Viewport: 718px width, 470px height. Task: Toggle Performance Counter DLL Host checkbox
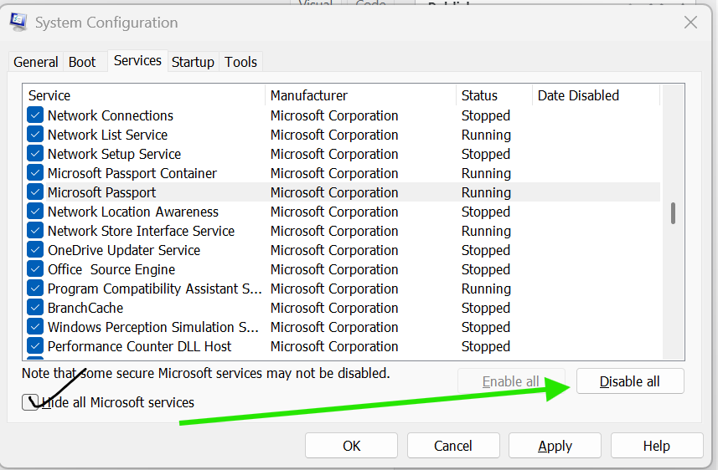35,345
